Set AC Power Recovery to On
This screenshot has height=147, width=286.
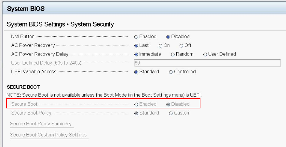pyautogui.click(x=161, y=45)
